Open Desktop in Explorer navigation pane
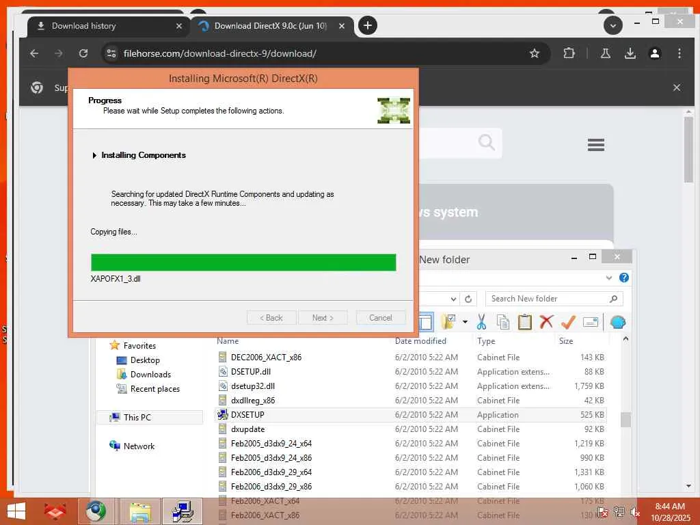Screen dimensions: 700x525 pos(145,360)
